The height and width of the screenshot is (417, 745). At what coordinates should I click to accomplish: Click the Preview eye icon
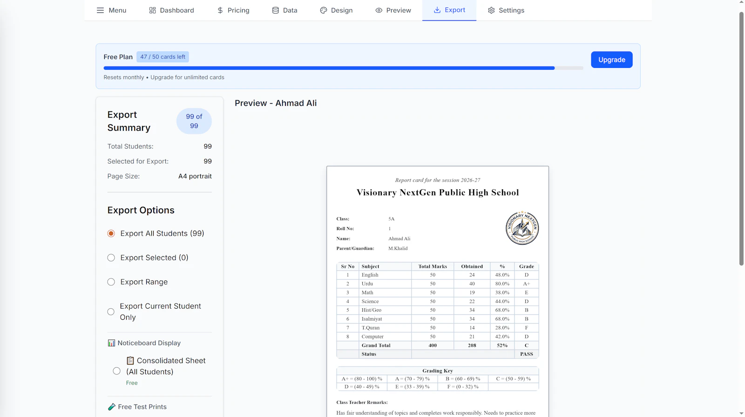379,10
